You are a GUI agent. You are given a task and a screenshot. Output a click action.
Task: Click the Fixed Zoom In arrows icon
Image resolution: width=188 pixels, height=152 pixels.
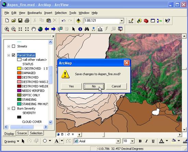20,29
